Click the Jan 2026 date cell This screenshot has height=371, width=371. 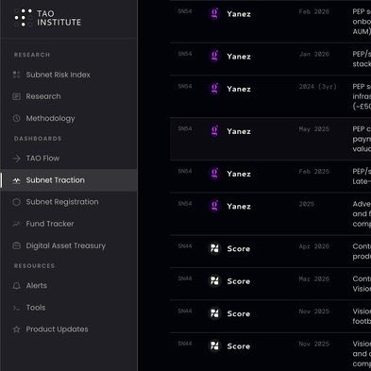click(x=314, y=55)
